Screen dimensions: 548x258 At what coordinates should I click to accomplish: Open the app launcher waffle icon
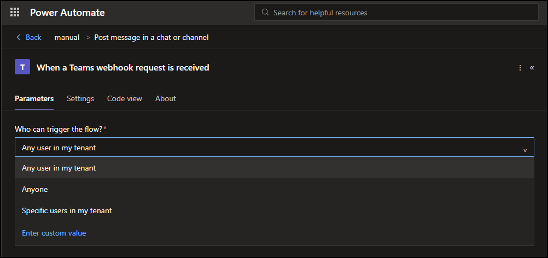tap(15, 13)
